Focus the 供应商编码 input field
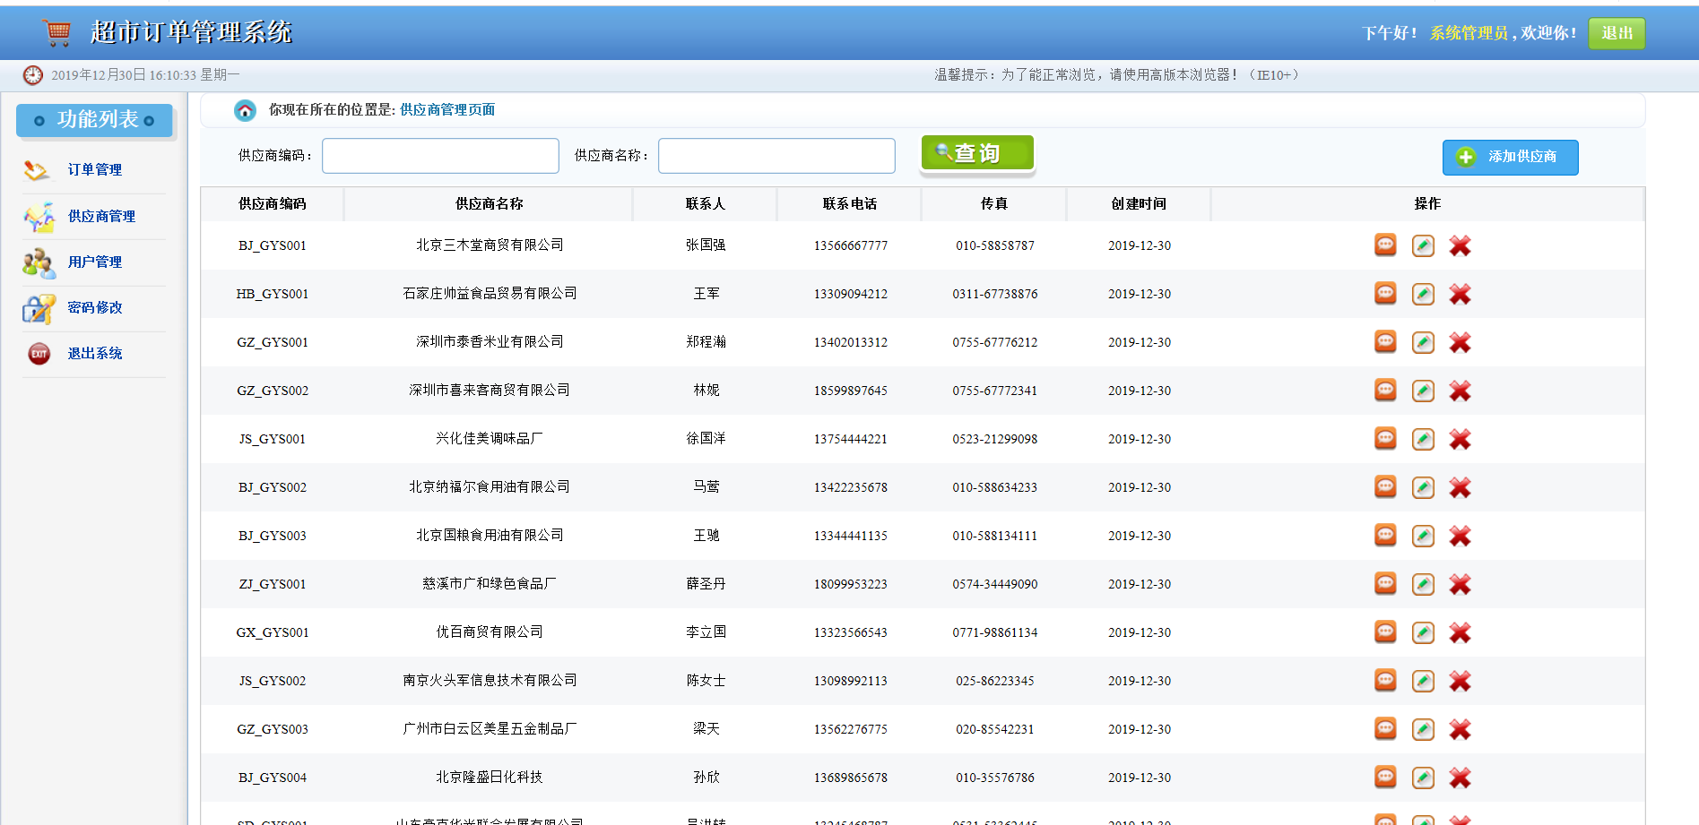 click(440, 156)
